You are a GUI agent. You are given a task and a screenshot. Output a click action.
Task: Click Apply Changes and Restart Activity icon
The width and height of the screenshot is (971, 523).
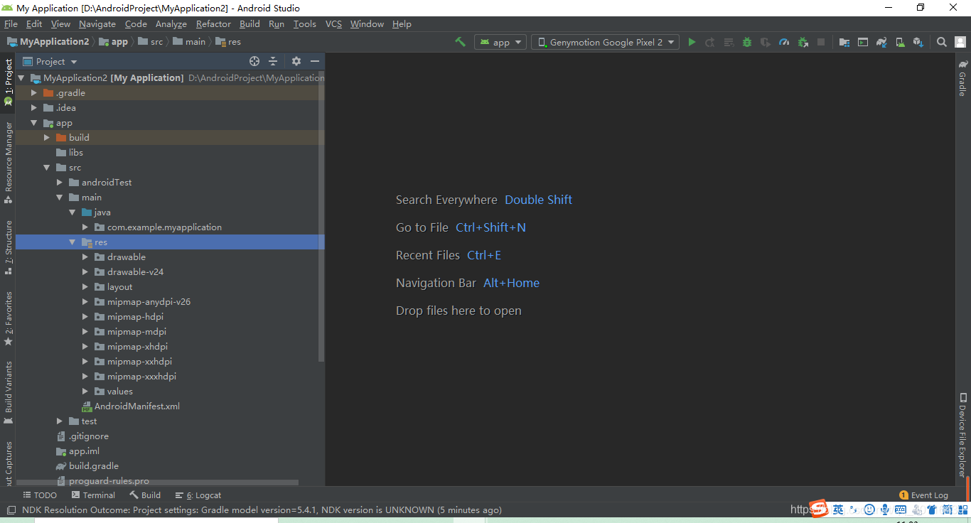pyautogui.click(x=710, y=42)
